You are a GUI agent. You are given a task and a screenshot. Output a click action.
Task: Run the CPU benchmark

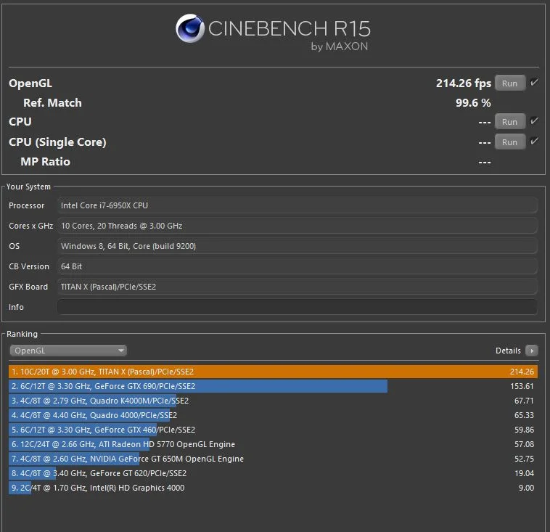[510, 122]
